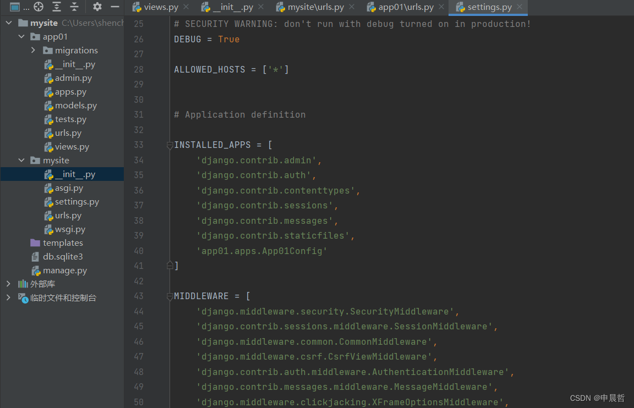Hide the Project tool window with minus icon
Screen dimensions: 634x408
coord(114,7)
